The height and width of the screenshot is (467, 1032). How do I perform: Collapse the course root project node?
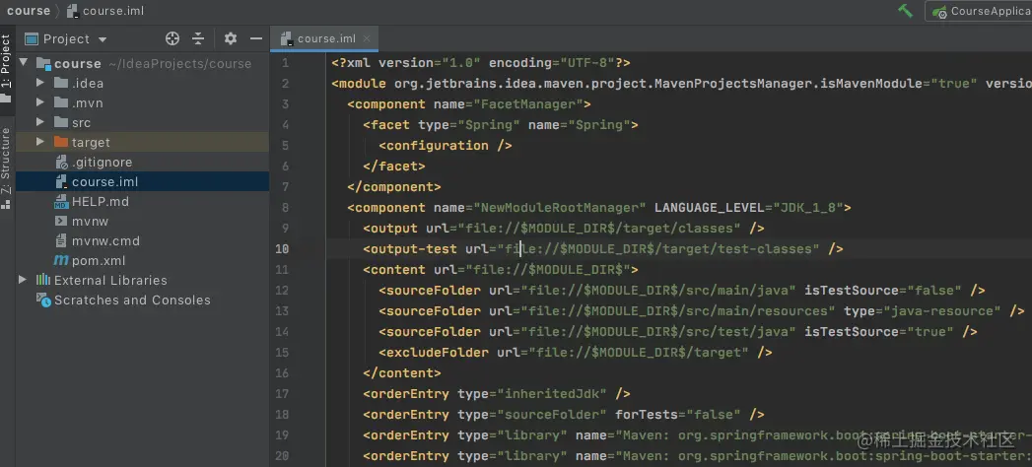click(24, 63)
